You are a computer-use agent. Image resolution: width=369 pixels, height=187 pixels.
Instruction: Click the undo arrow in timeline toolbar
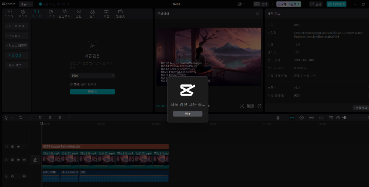pyautogui.click(x=21, y=118)
